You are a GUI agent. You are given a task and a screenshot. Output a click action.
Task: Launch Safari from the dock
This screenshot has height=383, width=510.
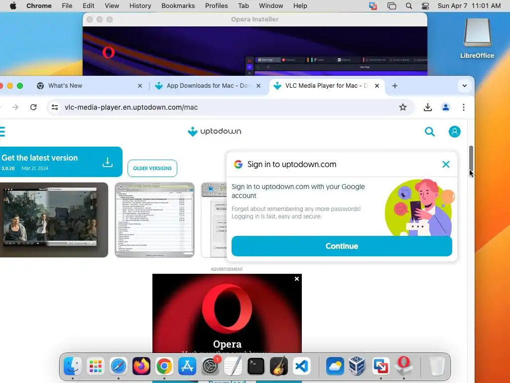point(118,366)
